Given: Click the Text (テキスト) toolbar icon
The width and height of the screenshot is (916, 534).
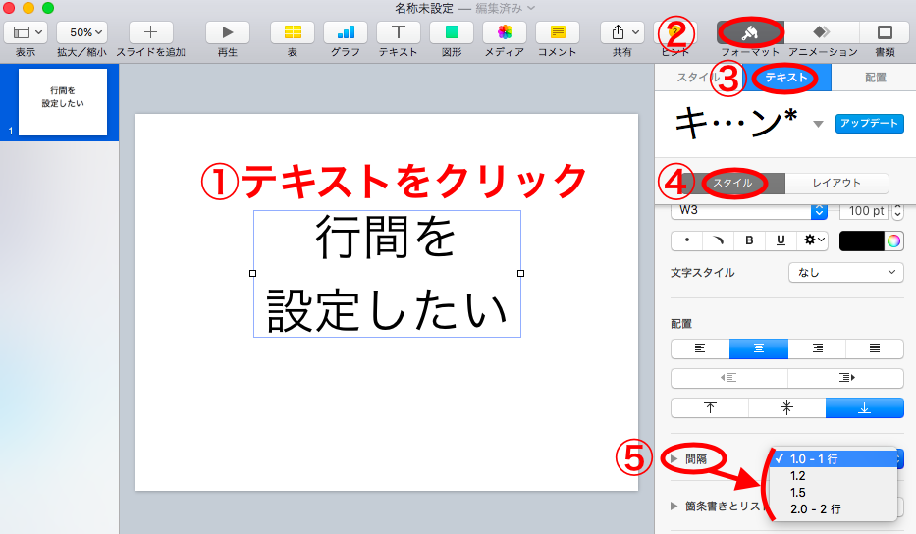Looking at the screenshot, I should pyautogui.click(x=399, y=32).
